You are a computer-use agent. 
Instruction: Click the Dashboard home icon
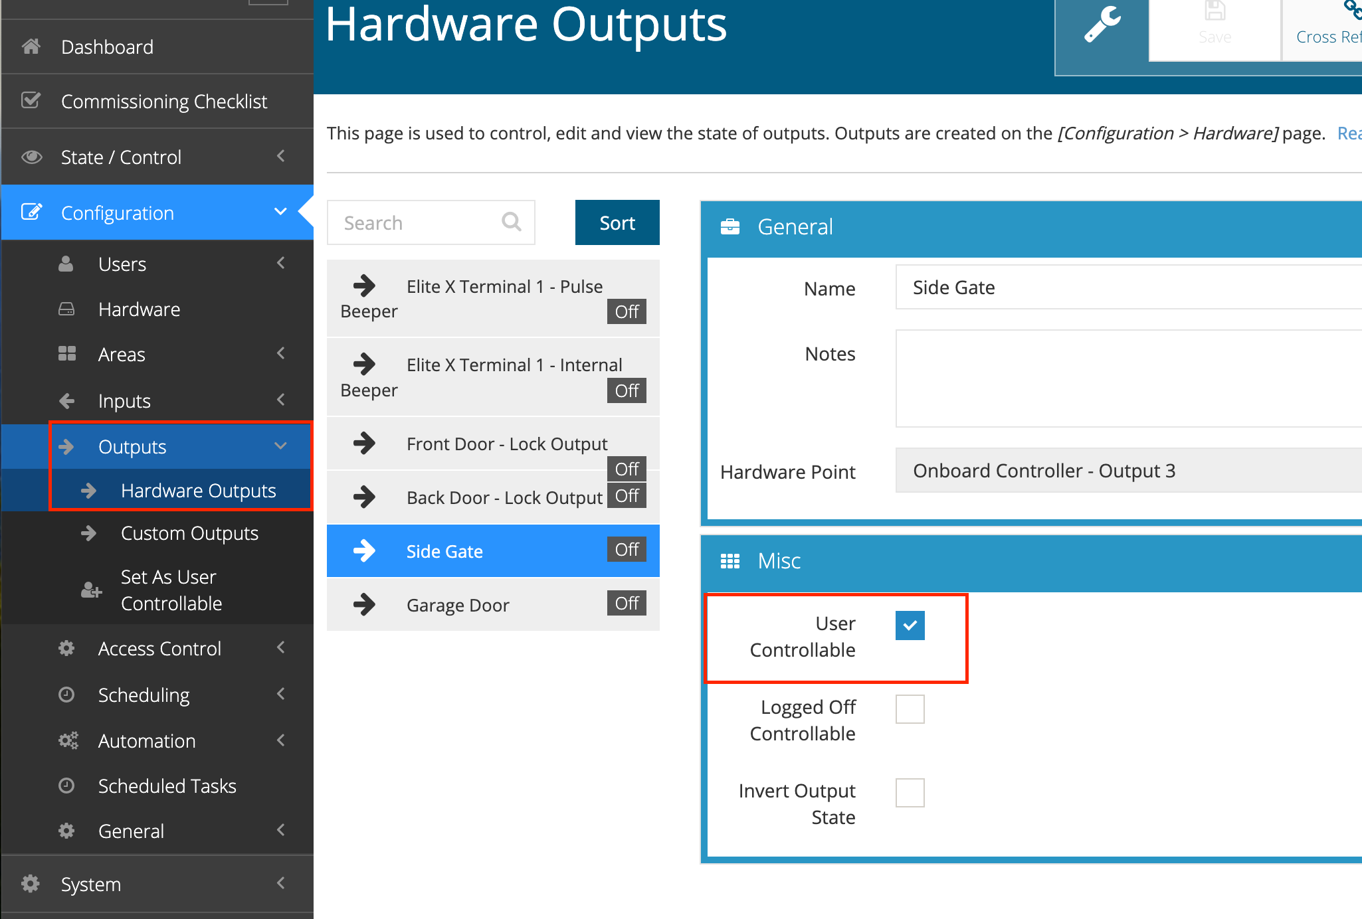[x=31, y=46]
